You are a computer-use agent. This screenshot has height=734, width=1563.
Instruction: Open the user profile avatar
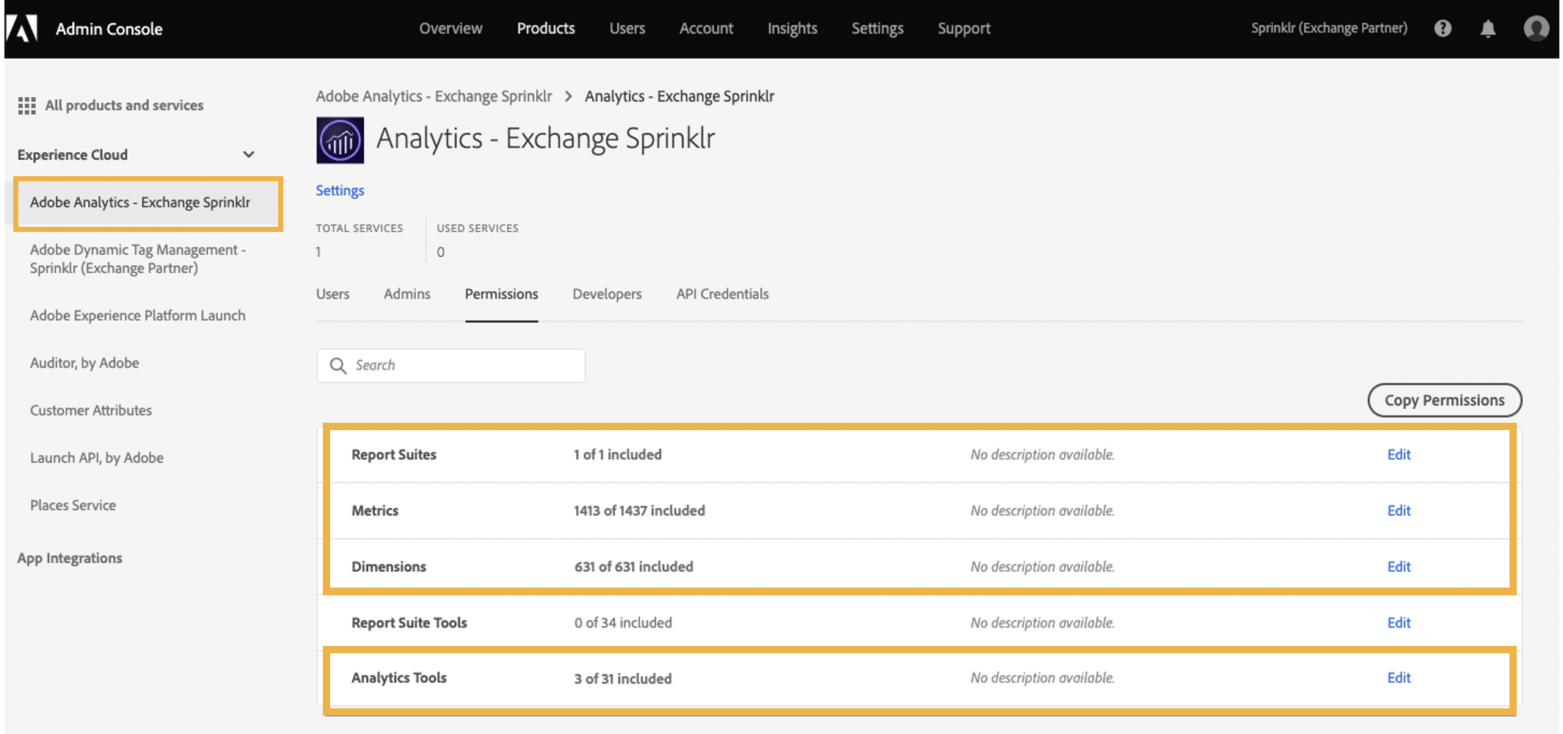[1536, 29]
